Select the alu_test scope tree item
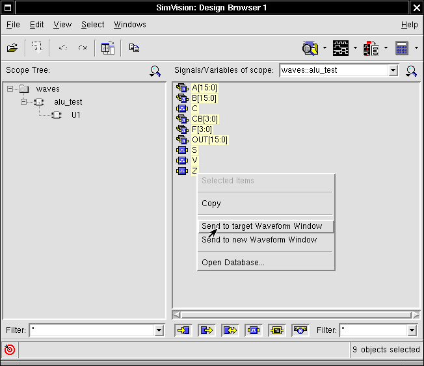Screen dimensions: 424x366 point(68,102)
